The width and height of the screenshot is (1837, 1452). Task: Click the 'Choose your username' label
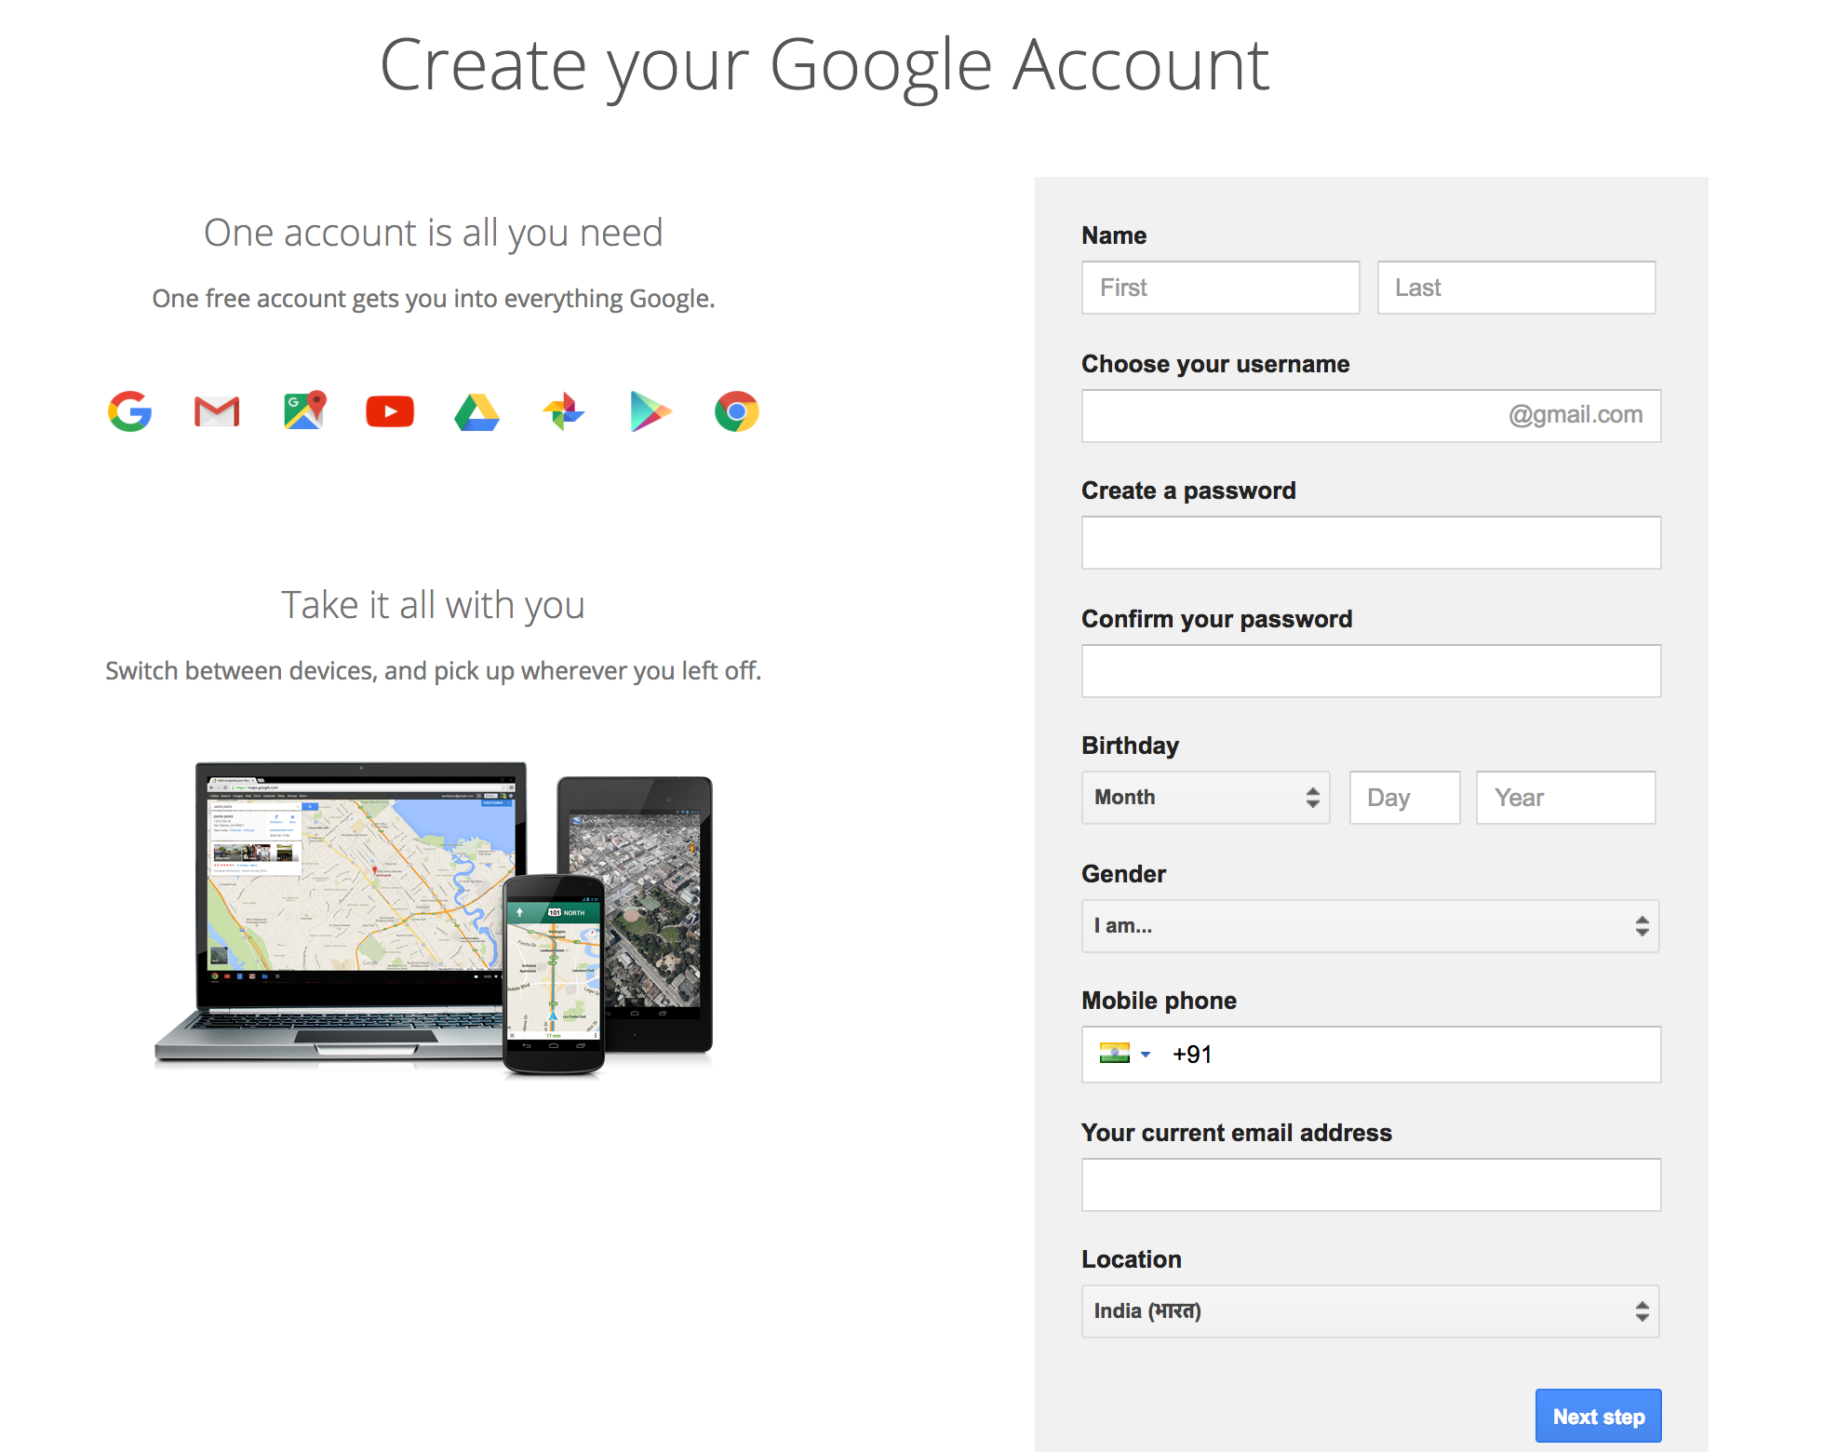tap(1215, 364)
